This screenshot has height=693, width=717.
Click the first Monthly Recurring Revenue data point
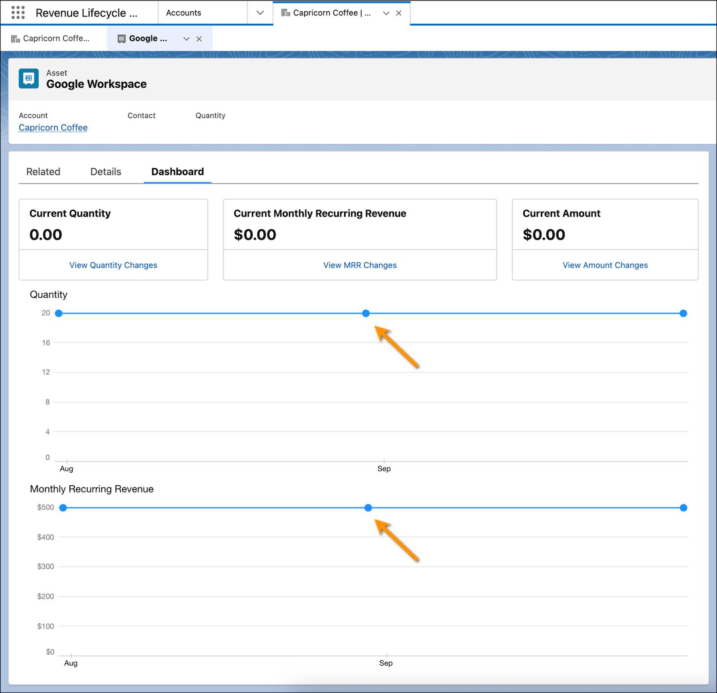tap(63, 508)
